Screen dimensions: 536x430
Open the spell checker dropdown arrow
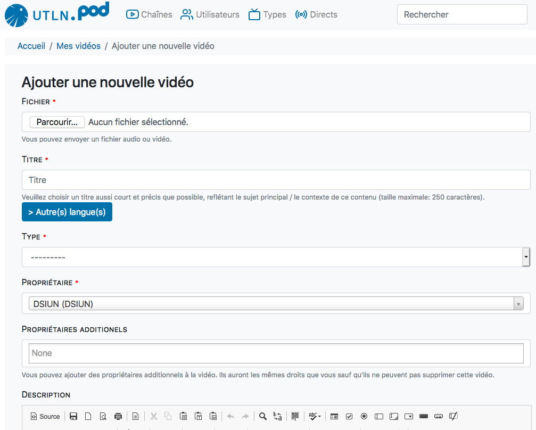[319, 416]
